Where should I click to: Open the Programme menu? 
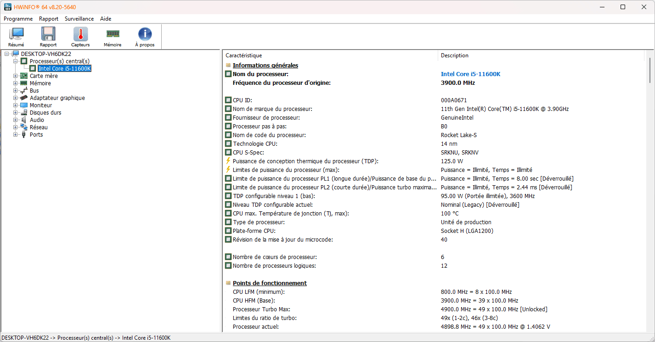pos(18,19)
